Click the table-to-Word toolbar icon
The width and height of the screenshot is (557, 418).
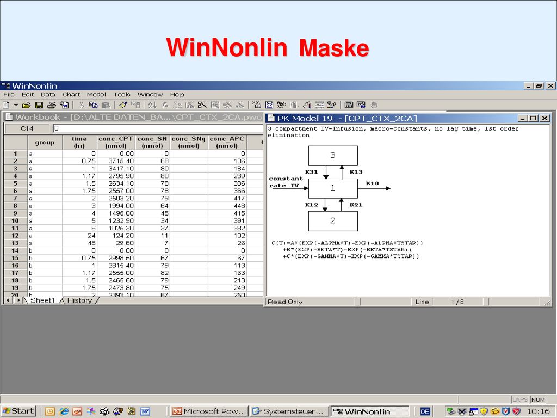(361, 105)
